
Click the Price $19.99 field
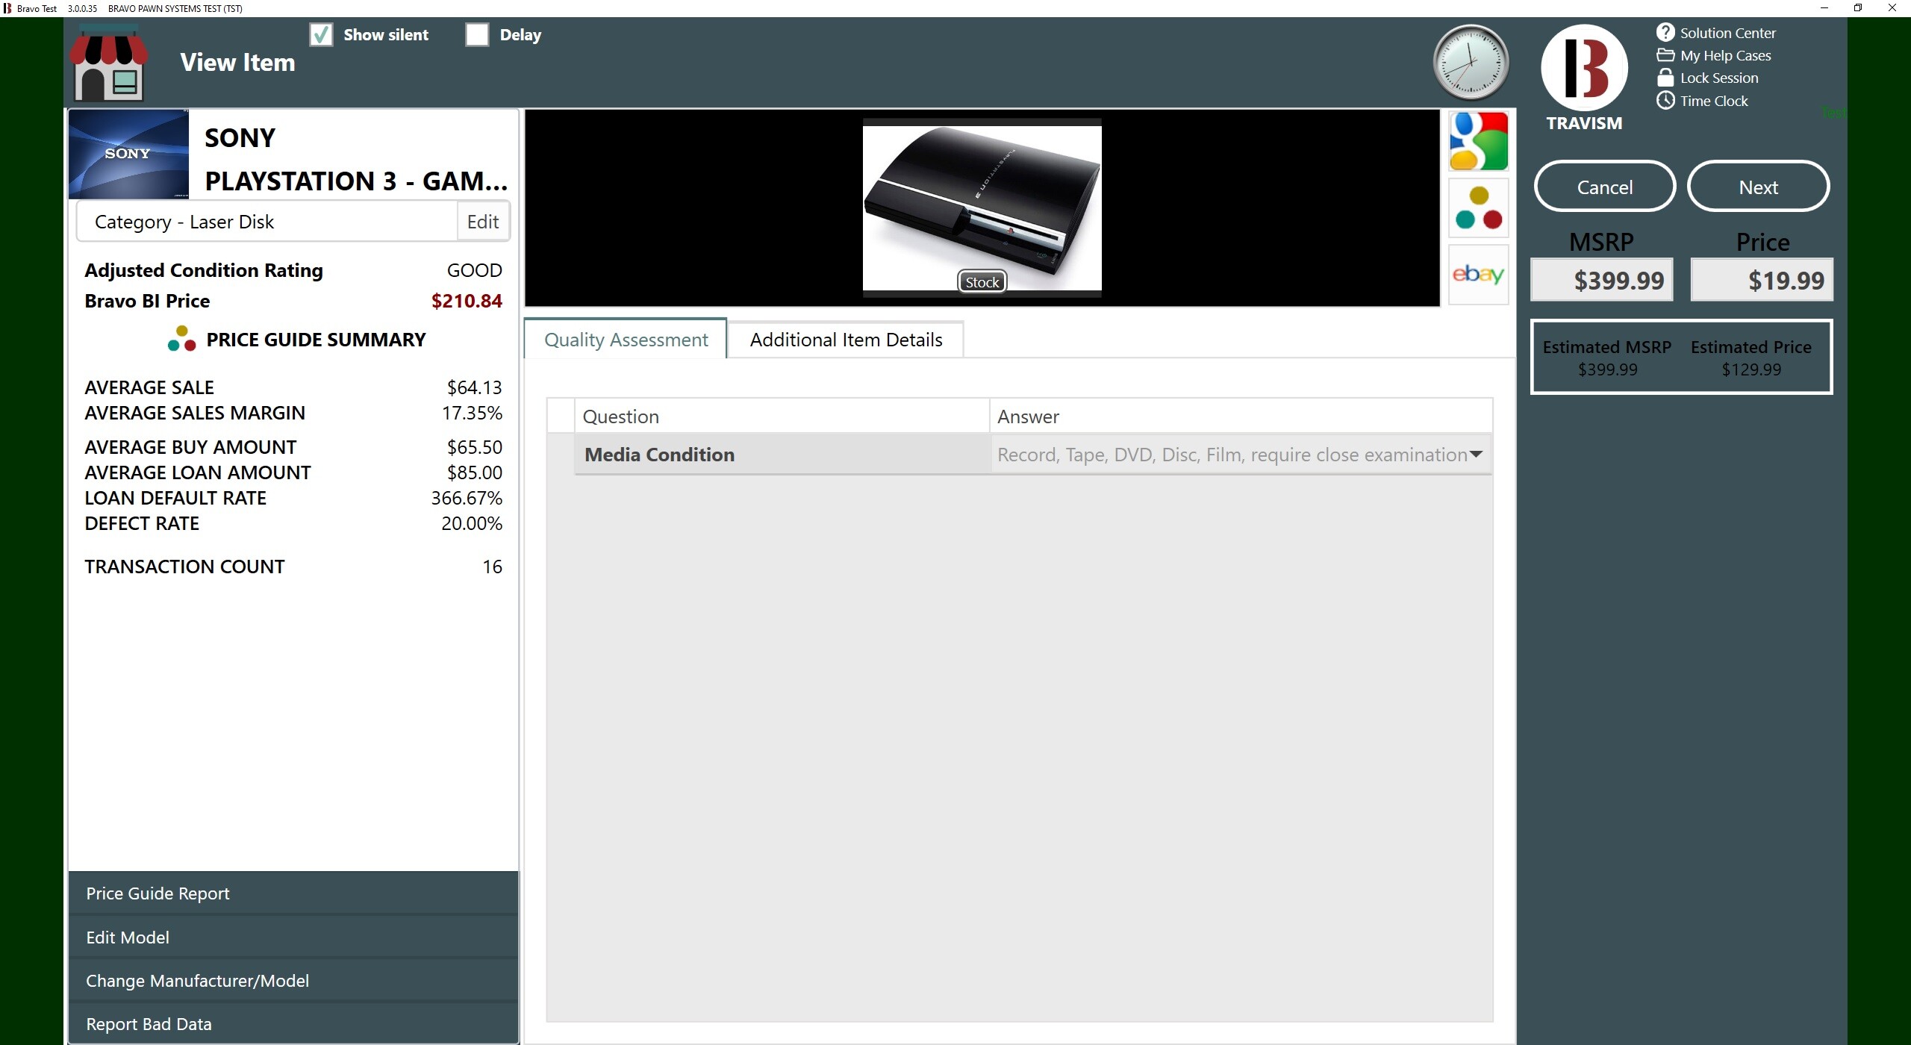click(x=1762, y=280)
